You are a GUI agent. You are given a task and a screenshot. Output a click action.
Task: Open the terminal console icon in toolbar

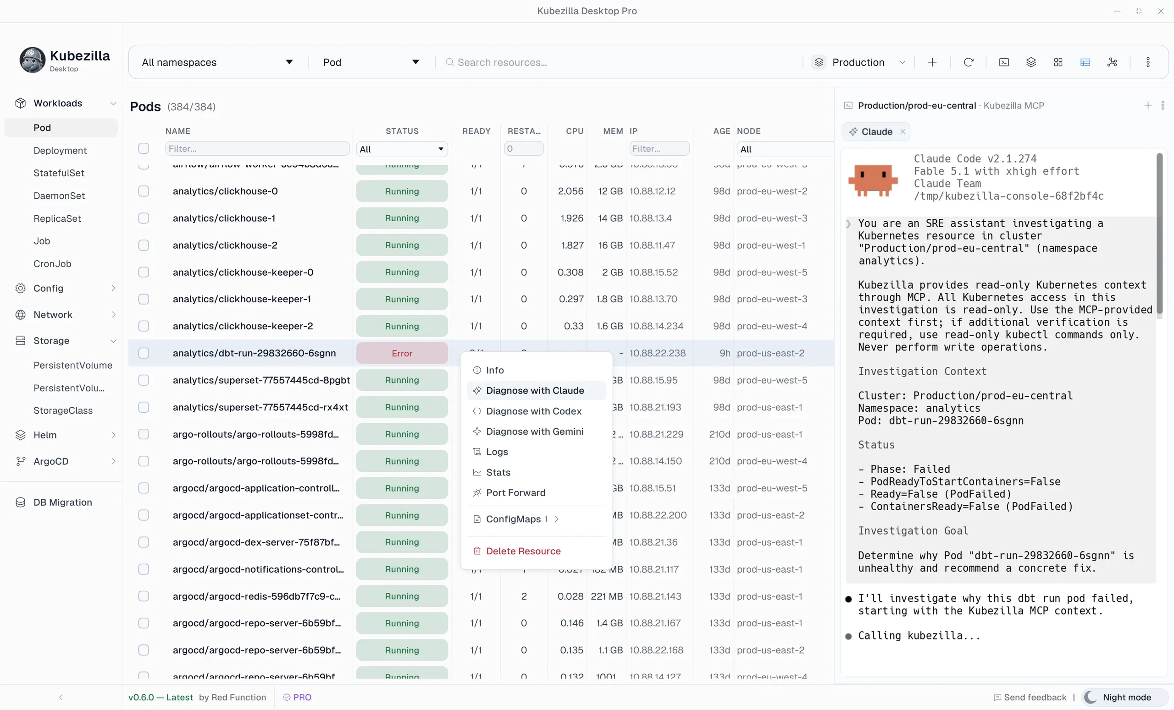[x=1004, y=62]
